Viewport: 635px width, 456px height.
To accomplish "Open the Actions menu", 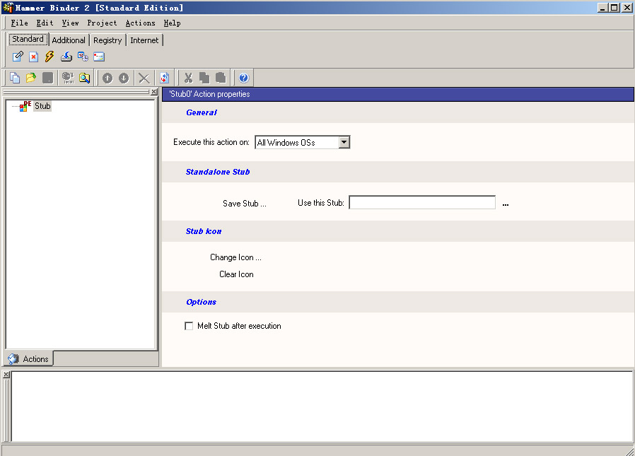I will click(x=141, y=23).
